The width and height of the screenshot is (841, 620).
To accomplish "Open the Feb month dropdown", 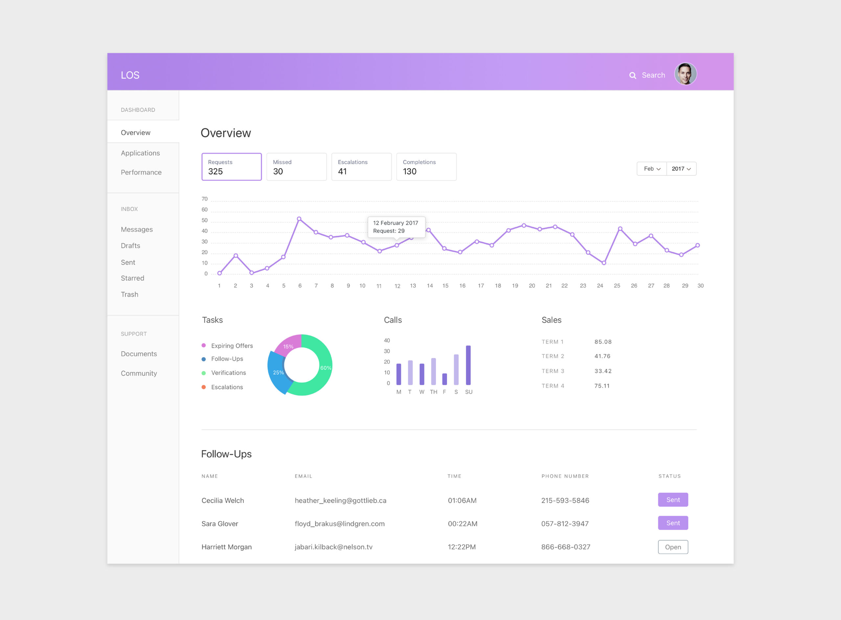I will click(x=652, y=169).
